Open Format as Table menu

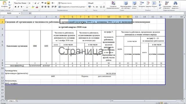tap(126, 5)
